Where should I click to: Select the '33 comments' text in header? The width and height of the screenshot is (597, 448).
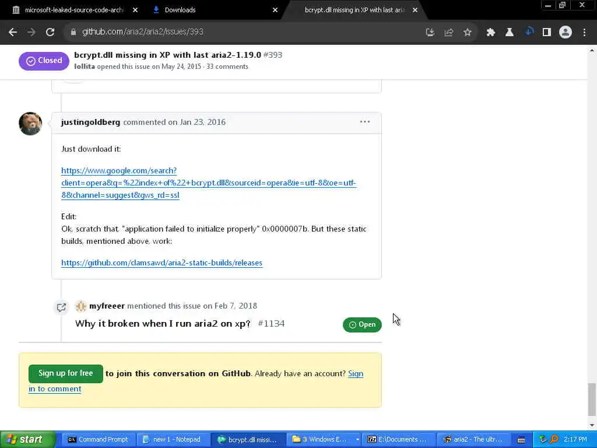tap(227, 66)
